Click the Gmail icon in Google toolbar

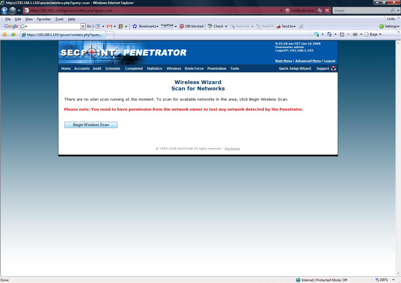tap(109, 26)
